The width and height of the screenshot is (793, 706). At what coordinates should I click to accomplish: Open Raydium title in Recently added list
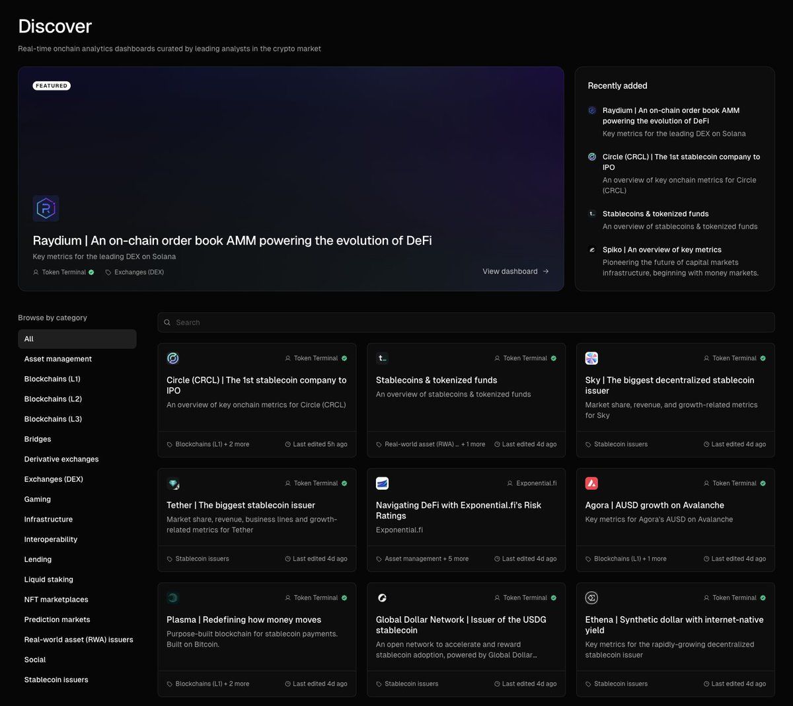[671, 116]
